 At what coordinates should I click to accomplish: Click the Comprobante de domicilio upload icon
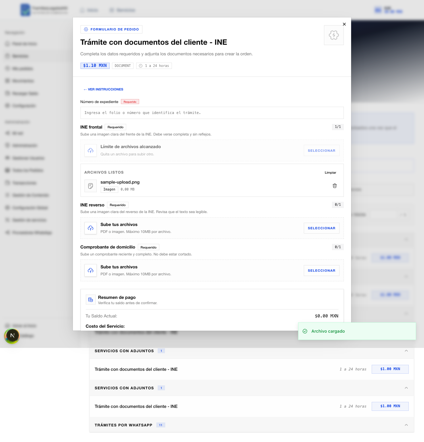90,271
